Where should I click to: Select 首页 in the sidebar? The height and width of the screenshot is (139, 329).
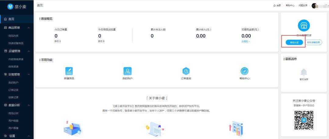click(17, 19)
